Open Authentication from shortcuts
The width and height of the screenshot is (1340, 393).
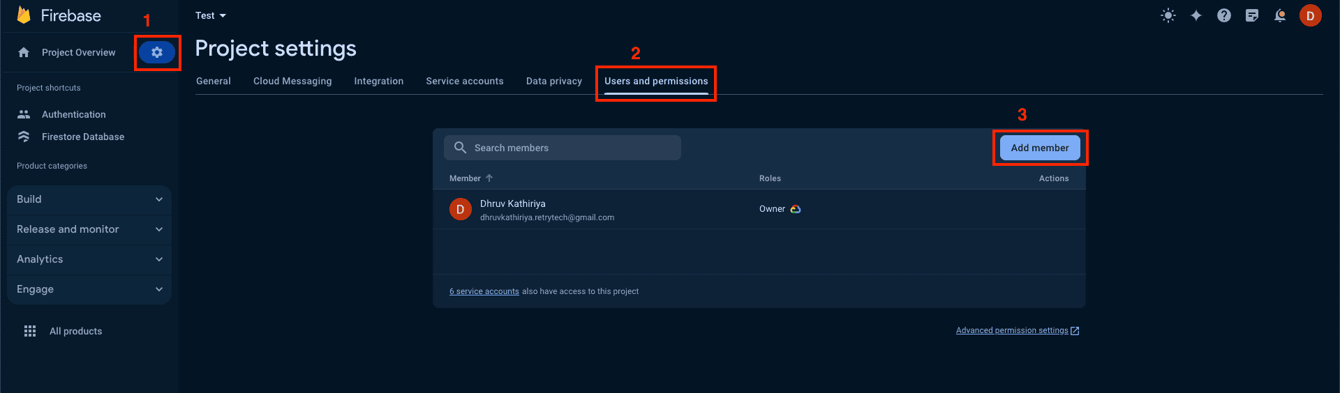pyautogui.click(x=74, y=114)
